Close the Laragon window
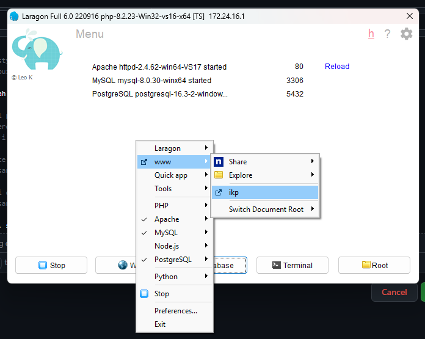The image size is (425, 339). tap(410, 16)
